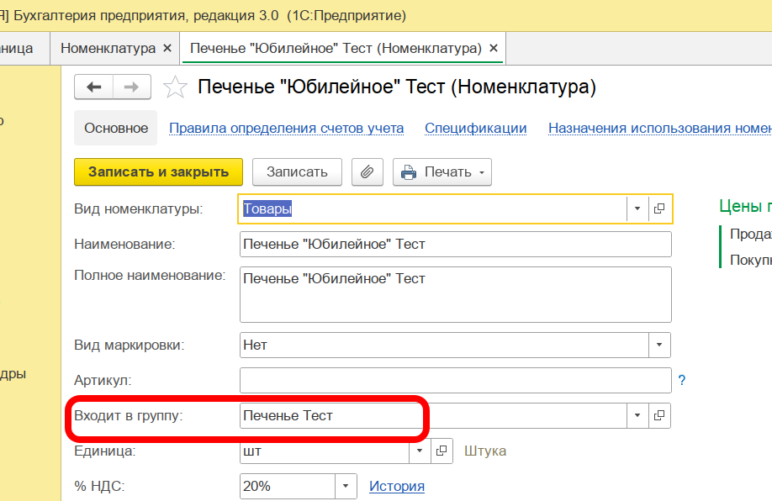
Task: Click the back navigation arrow
Action: click(93, 87)
